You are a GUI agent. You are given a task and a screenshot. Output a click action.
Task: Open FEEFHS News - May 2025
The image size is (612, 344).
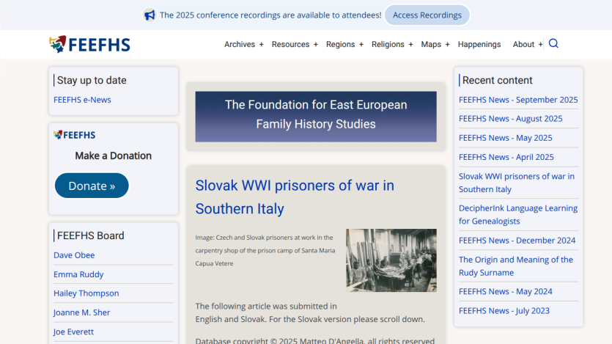pyautogui.click(x=506, y=138)
